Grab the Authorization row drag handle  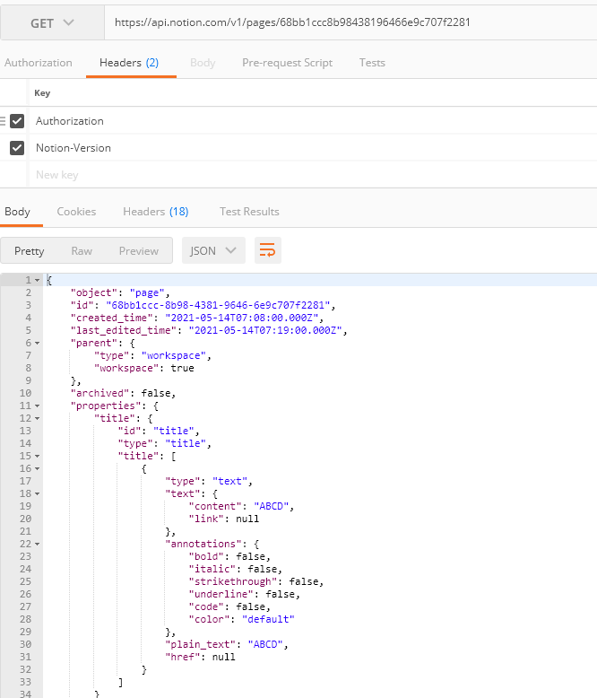(3, 120)
